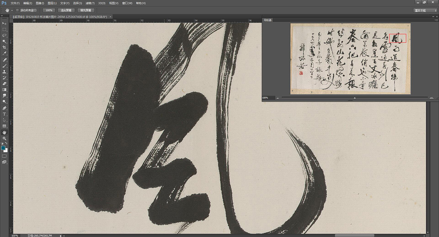Open the 滤镜(T) menu

[x=90, y=3]
